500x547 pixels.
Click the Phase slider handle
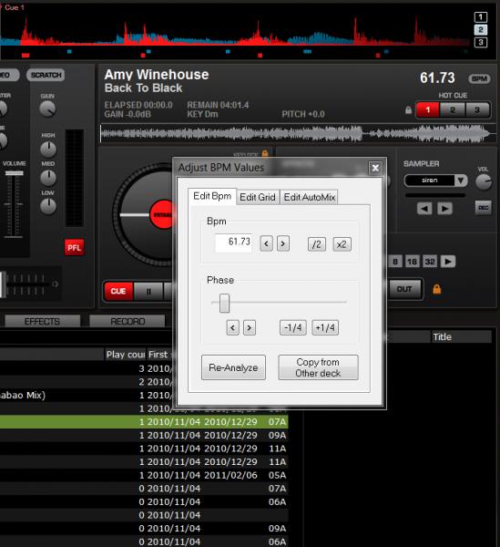[x=224, y=304]
